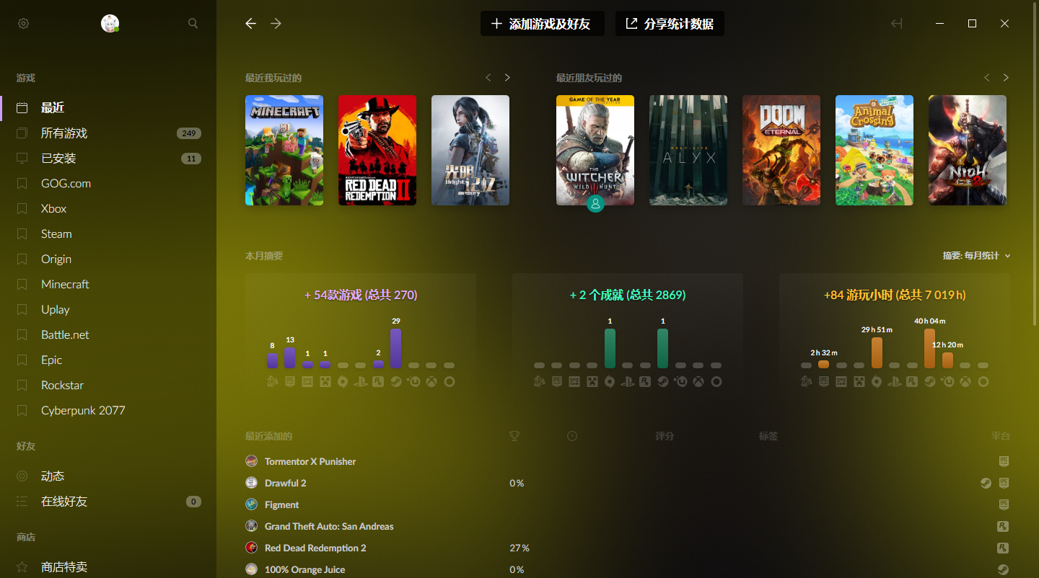Click Rockstar platform icon in San Andreas row
The image size is (1039, 578).
[1003, 526]
